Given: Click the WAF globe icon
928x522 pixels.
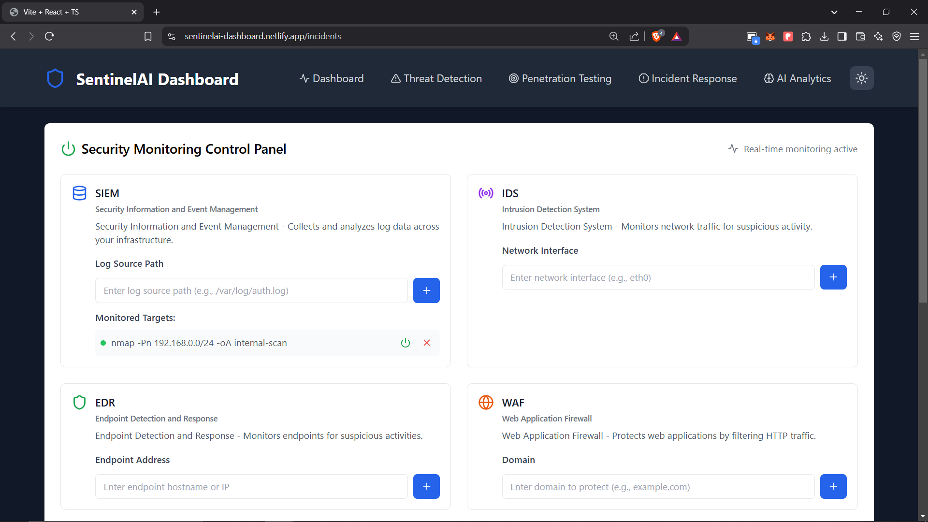Looking at the screenshot, I should tap(486, 402).
